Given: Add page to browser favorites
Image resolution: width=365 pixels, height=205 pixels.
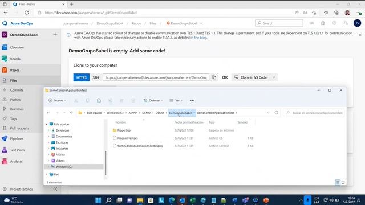Looking at the screenshot, I should point(314,13).
